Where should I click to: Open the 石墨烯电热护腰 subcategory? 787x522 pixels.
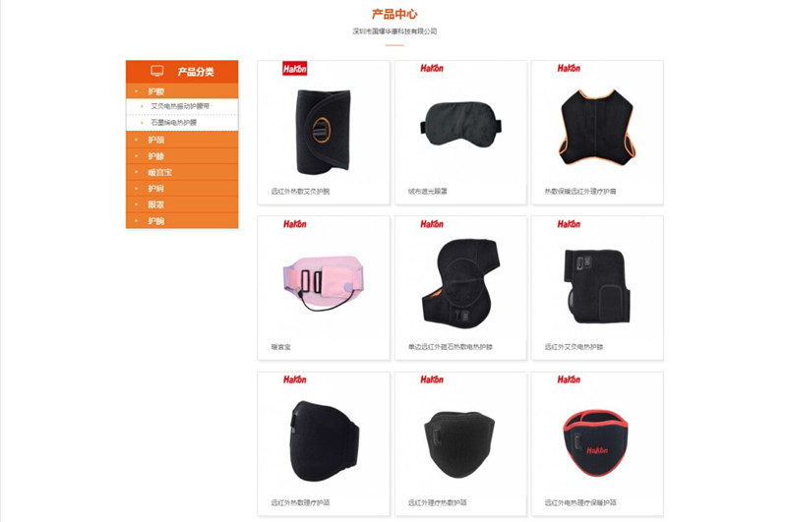pos(174,122)
